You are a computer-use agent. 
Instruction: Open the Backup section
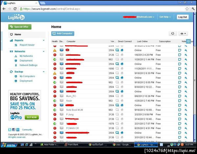click(19, 72)
